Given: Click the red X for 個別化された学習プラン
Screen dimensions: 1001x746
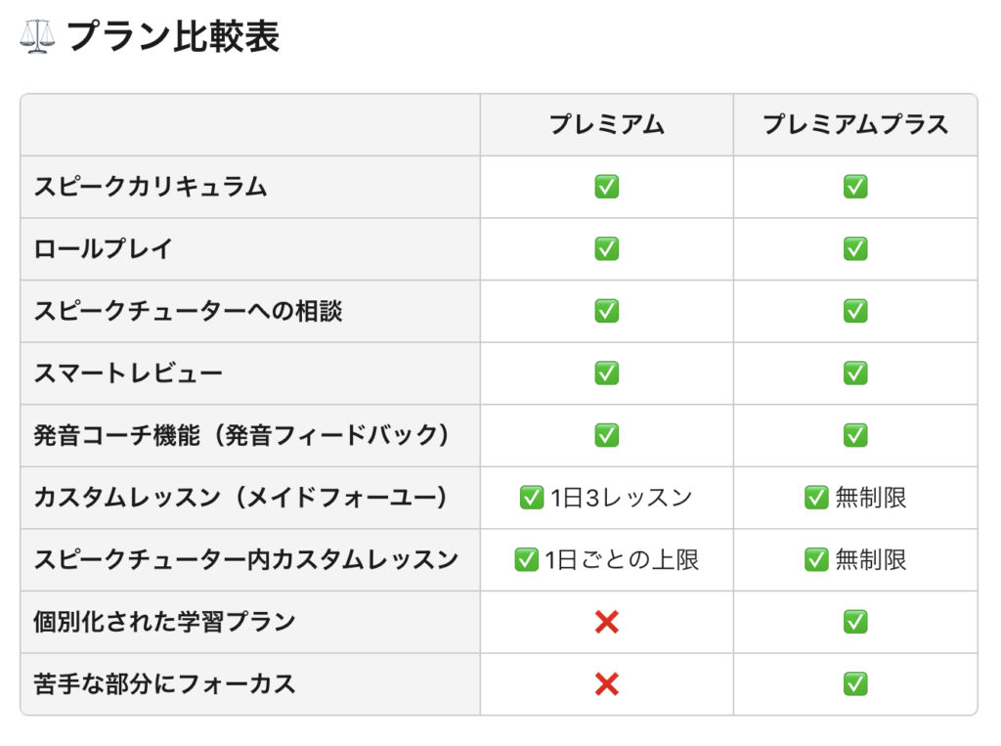Looking at the screenshot, I should tap(606, 622).
